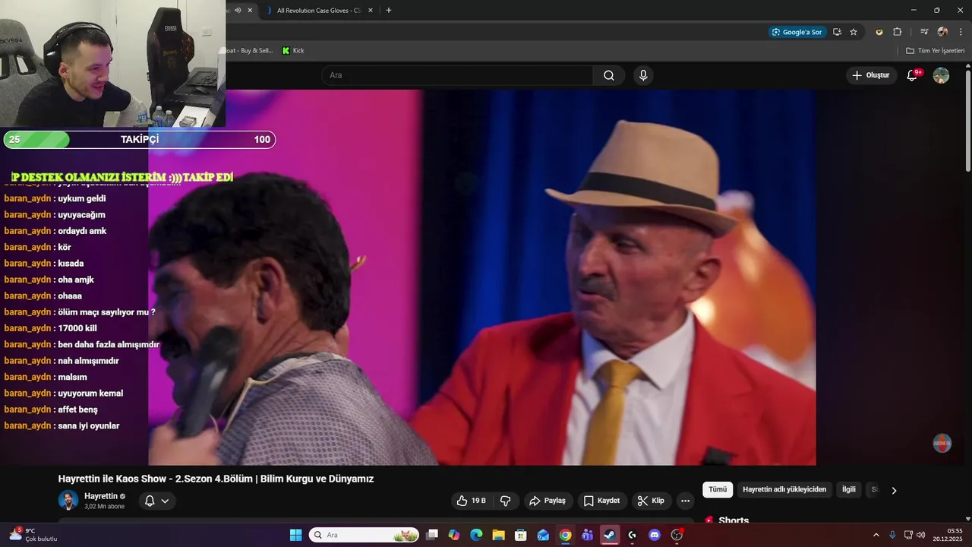Click the volume speaker tray icon
Image resolution: width=972 pixels, height=547 pixels.
pyautogui.click(x=921, y=535)
